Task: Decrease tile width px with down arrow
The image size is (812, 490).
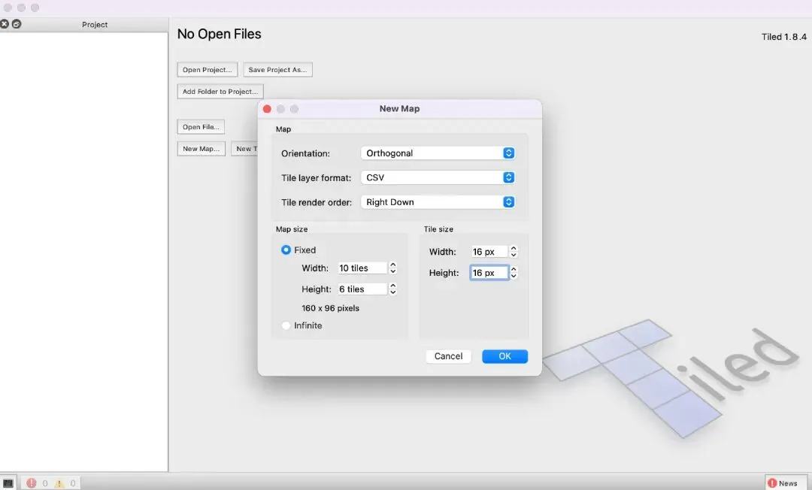Action: [x=514, y=255]
